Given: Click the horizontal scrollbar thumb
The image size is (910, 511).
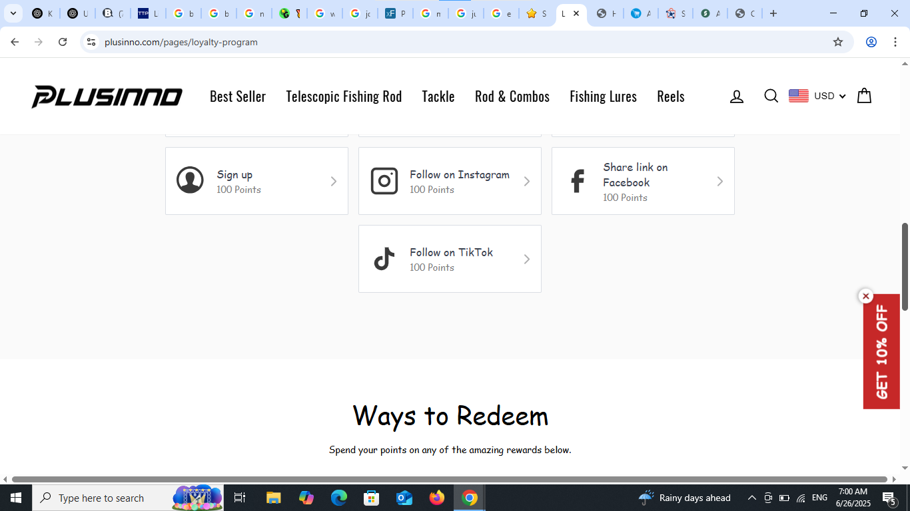Looking at the screenshot, I should tap(450, 479).
